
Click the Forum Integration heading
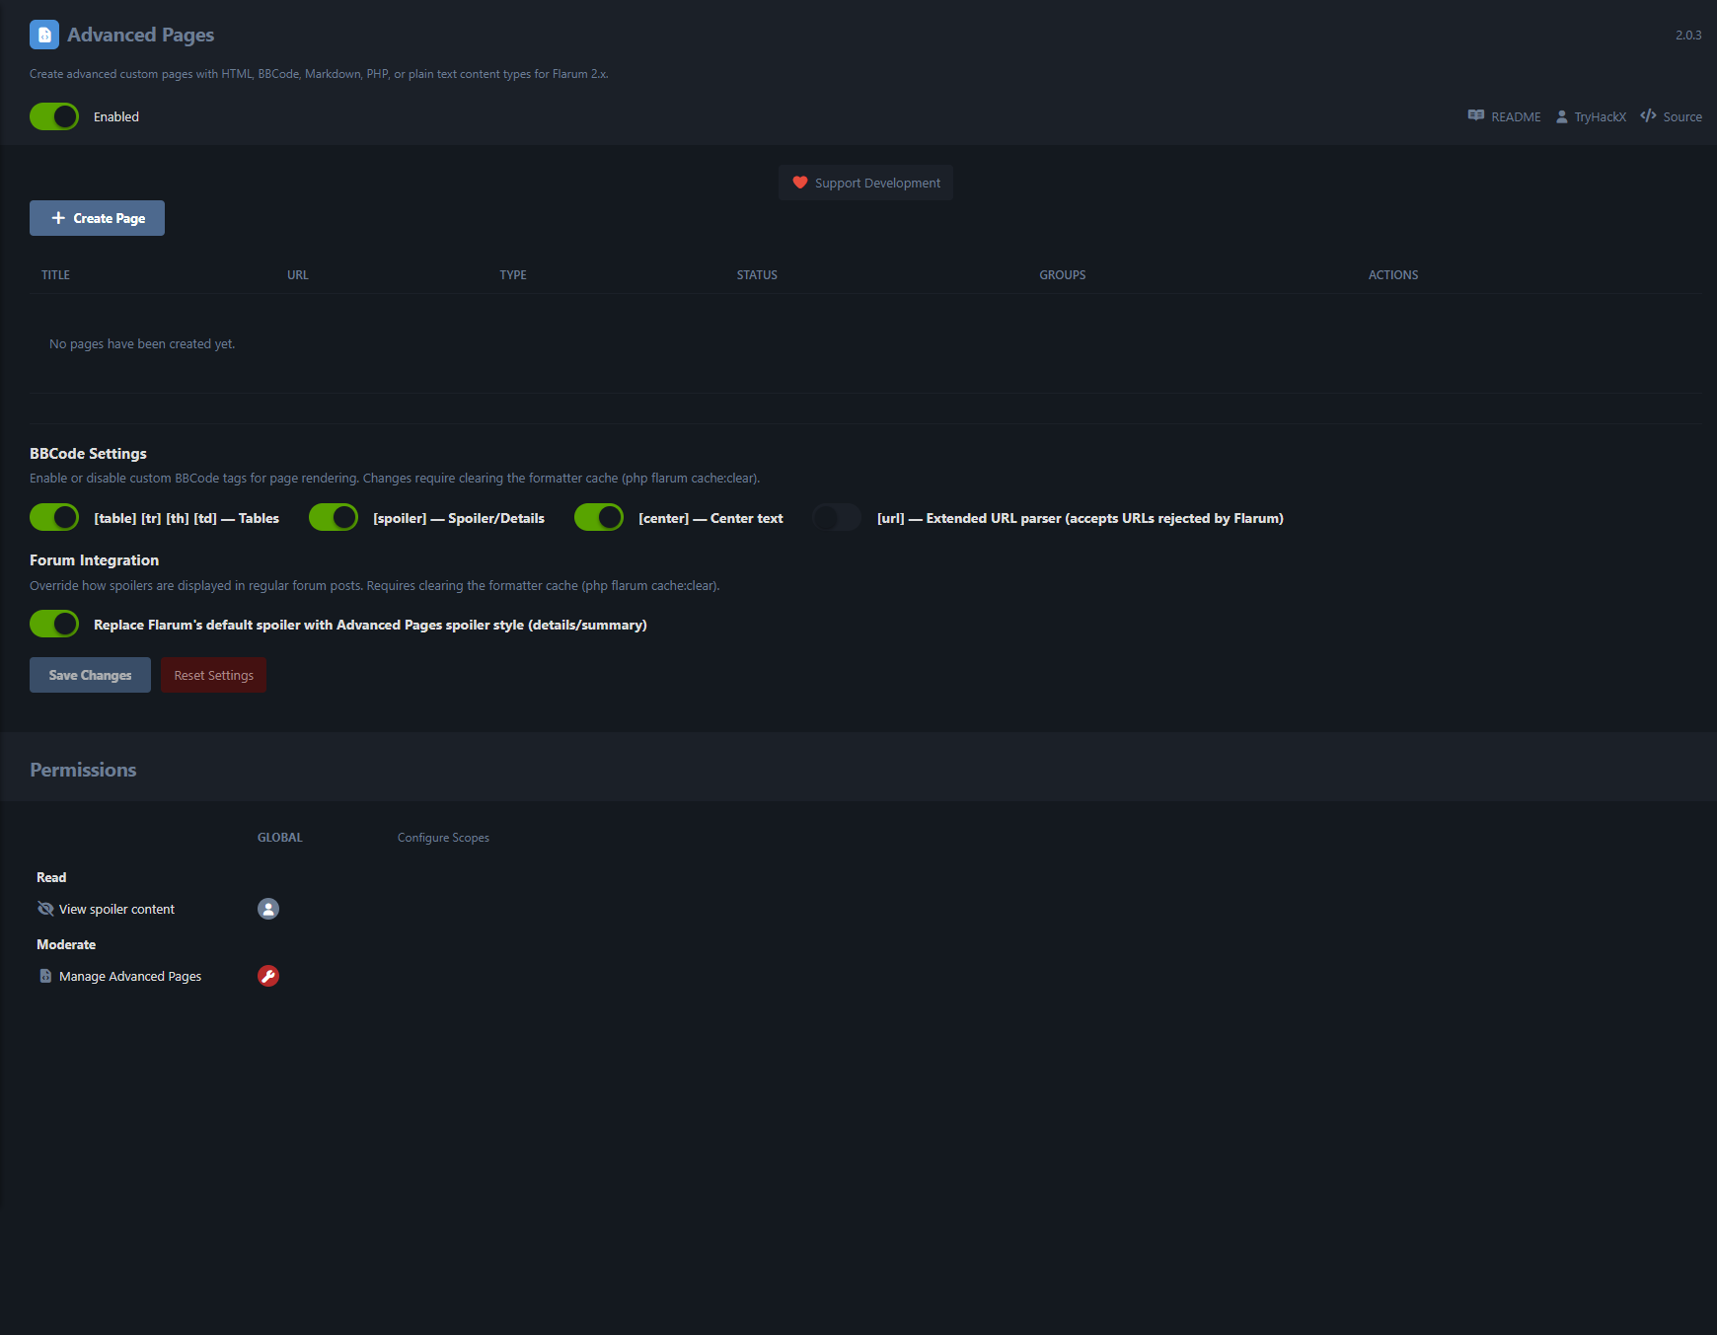point(94,560)
